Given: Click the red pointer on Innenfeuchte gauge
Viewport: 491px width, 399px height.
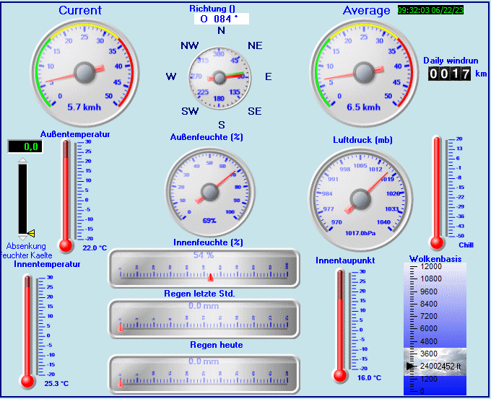Looking at the screenshot, I should (x=211, y=278).
